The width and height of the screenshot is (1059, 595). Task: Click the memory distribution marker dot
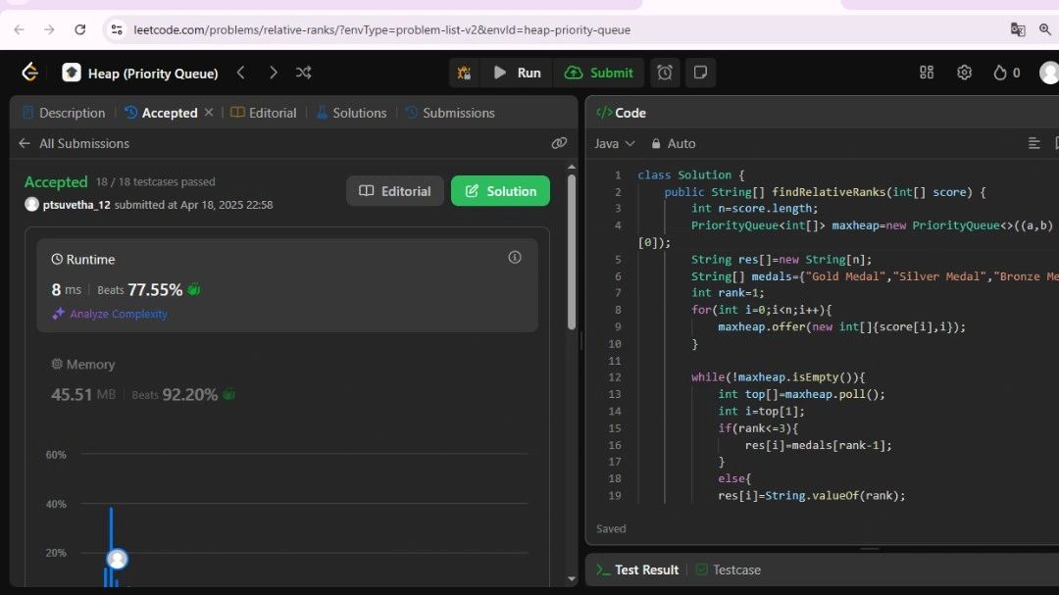coord(118,559)
